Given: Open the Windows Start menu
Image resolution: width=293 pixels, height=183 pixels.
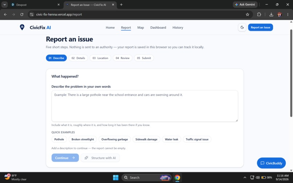Looking at the screenshot, I should (116, 178).
